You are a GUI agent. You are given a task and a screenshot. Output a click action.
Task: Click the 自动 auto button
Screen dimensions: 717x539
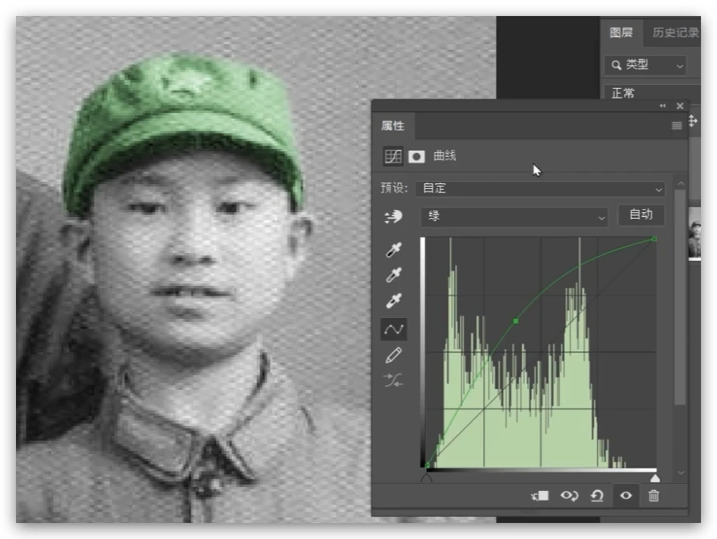641,215
